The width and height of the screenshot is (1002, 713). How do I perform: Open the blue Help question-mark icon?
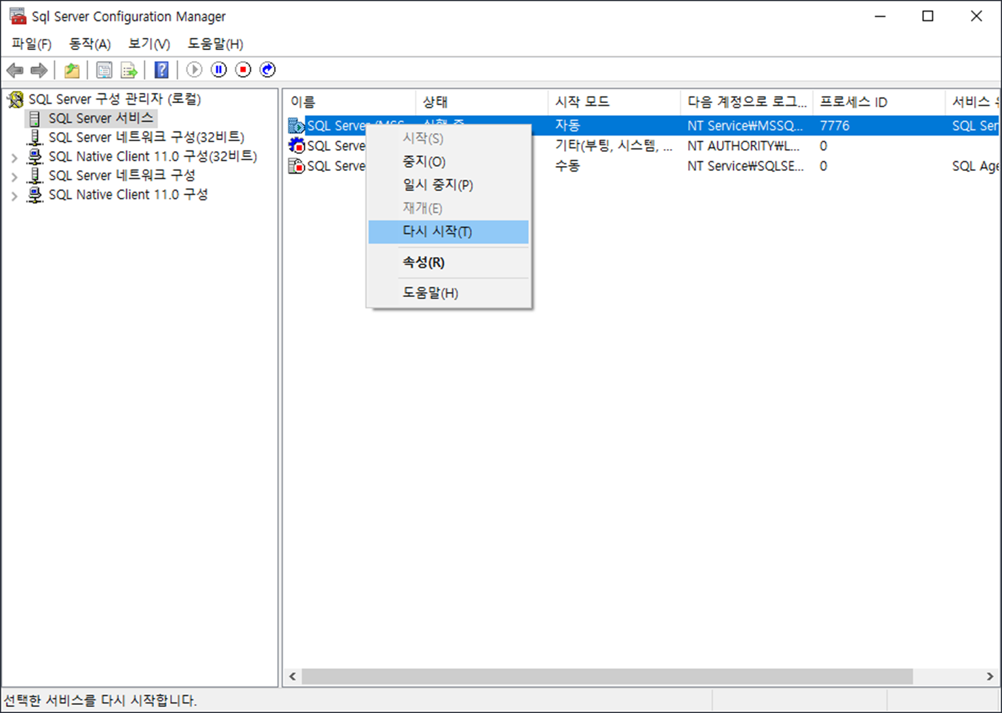161,70
